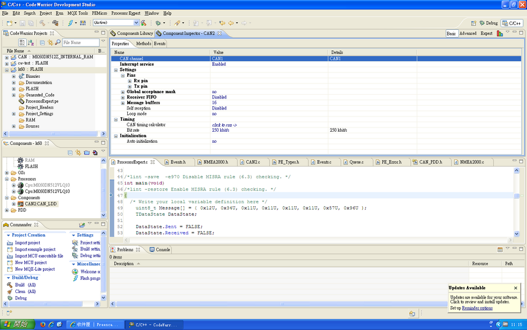Click Clean (All) in Commander
527x330 pixels.
pos(25,291)
